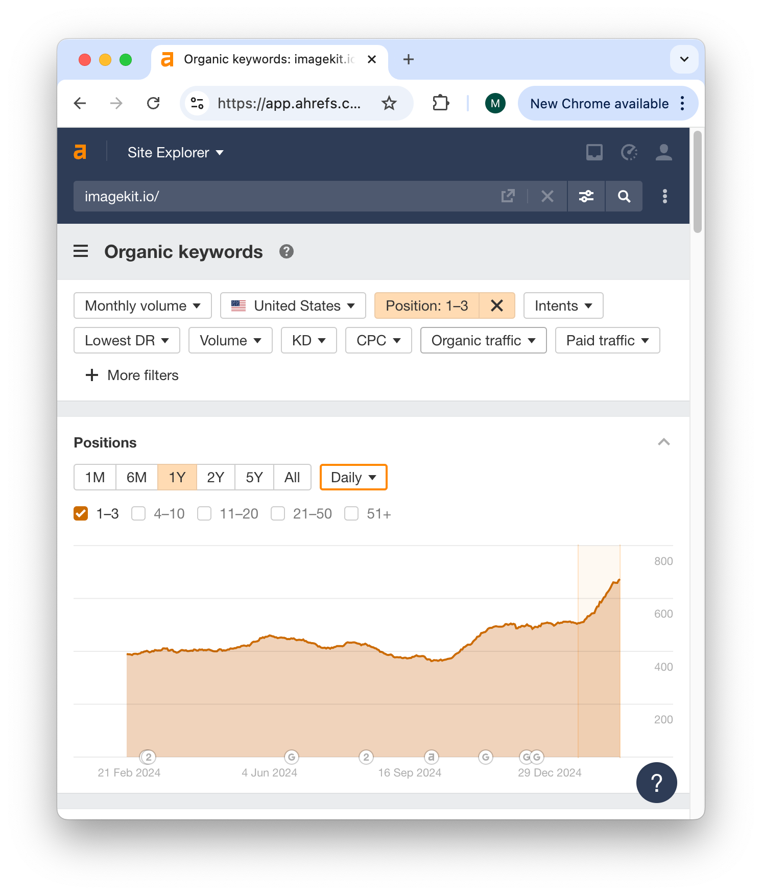Open the floating help question mark button
Image resolution: width=762 pixels, height=895 pixels.
(x=657, y=783)
